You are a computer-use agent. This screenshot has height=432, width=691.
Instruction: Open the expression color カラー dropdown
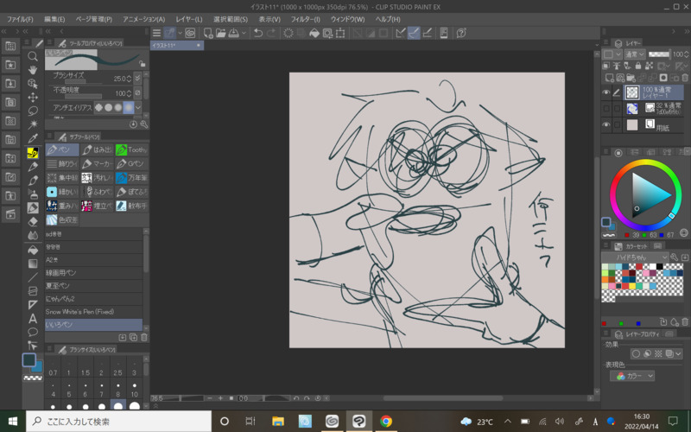tap(632, 376)
